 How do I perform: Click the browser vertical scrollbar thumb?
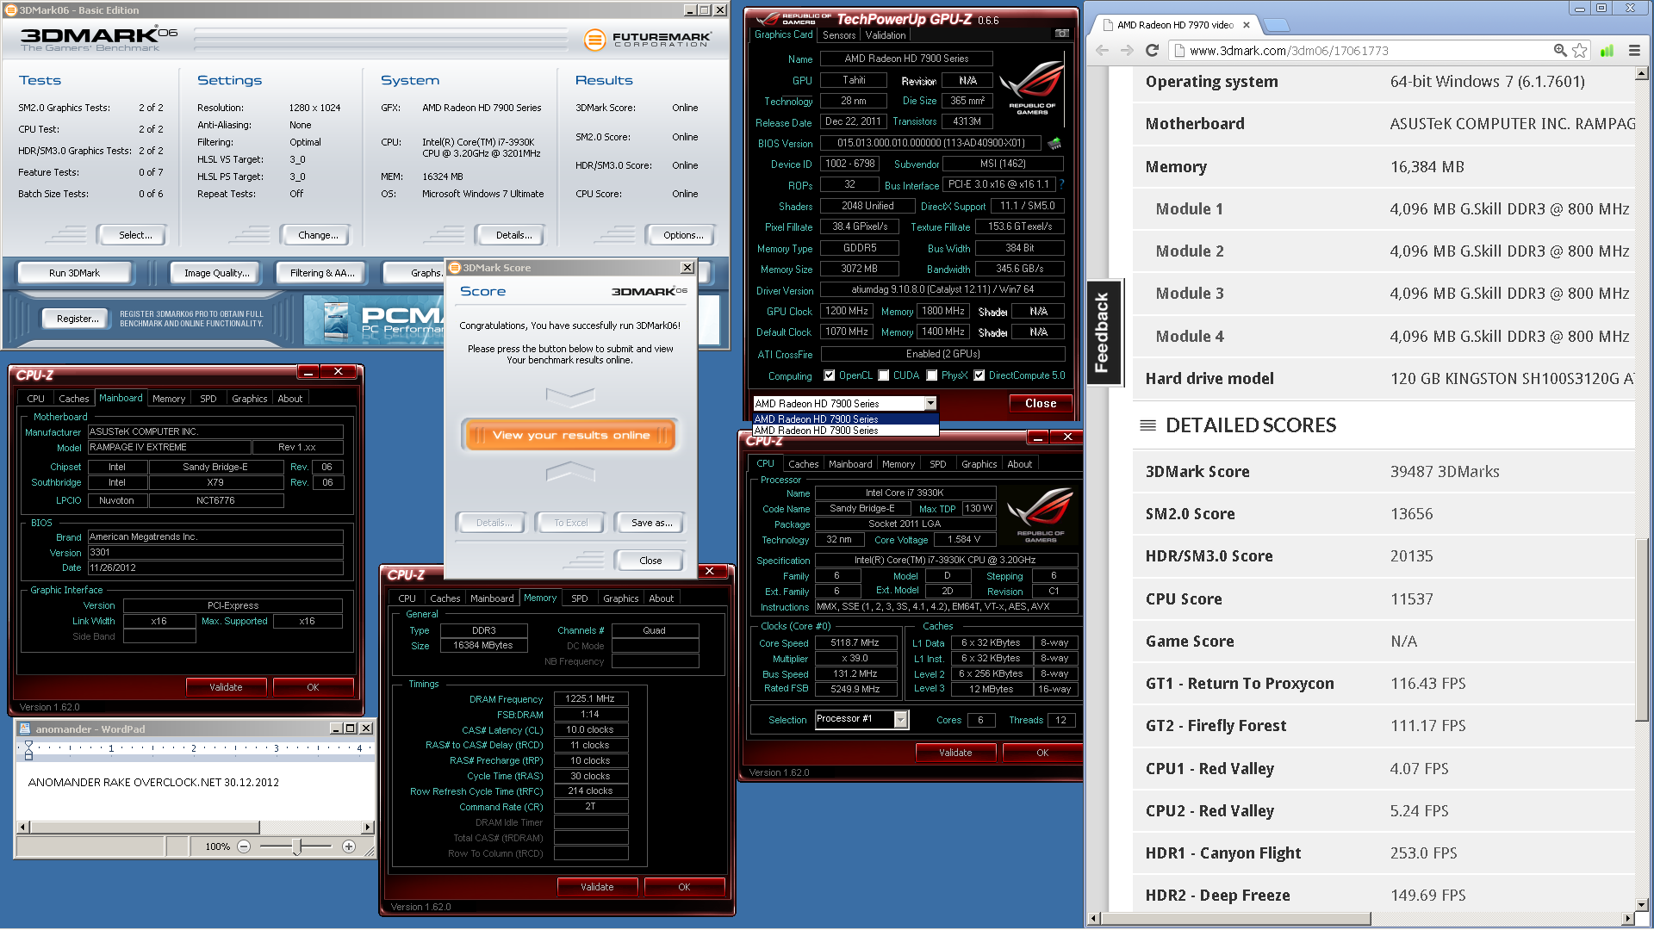pos(1641,630)
